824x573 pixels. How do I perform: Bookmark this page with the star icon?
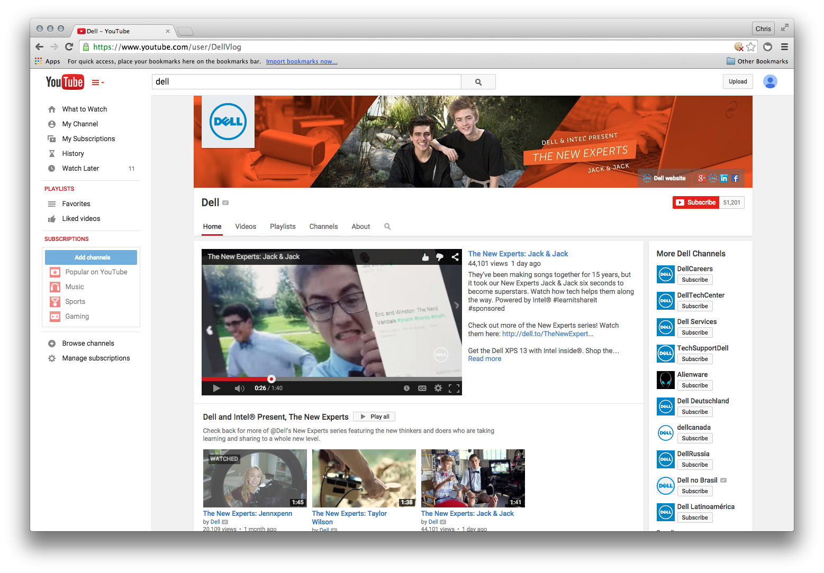(x=750, y=47)
